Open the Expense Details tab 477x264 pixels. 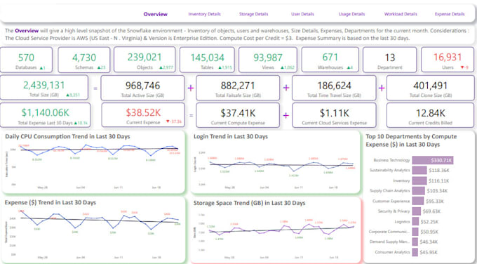click(x=450, y=14)
